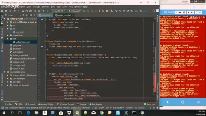Click the scroll-from-source target icon in Project panel
206x116 pixels.
point(23,15)
